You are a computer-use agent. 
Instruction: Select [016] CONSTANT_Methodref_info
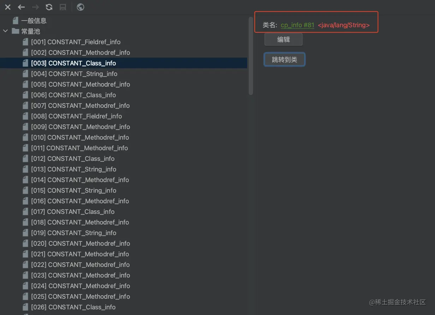[x=124, y=201]
